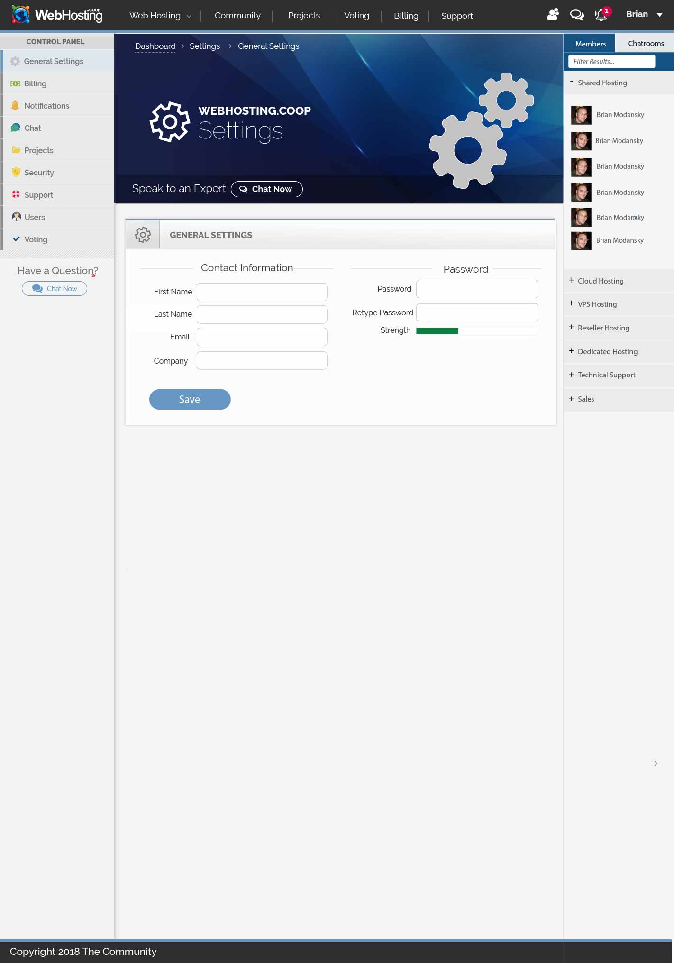
Task: Click the Support lifebuoy icon in the sidebar
Action: pyautogui.click(x=16, y=194)
